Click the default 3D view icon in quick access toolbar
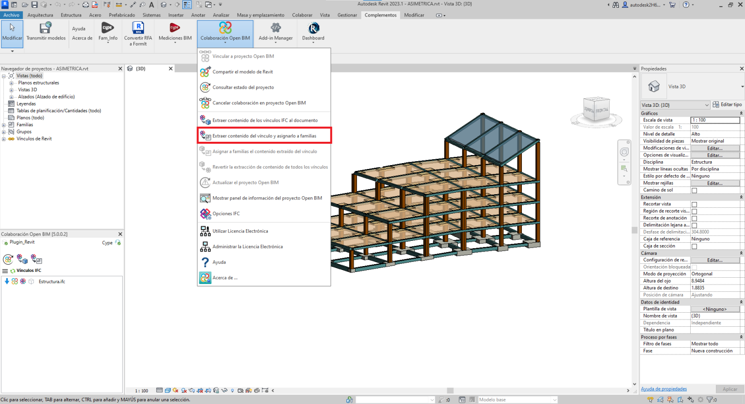The width and height of the screenshot is (745, 404). 164,4
